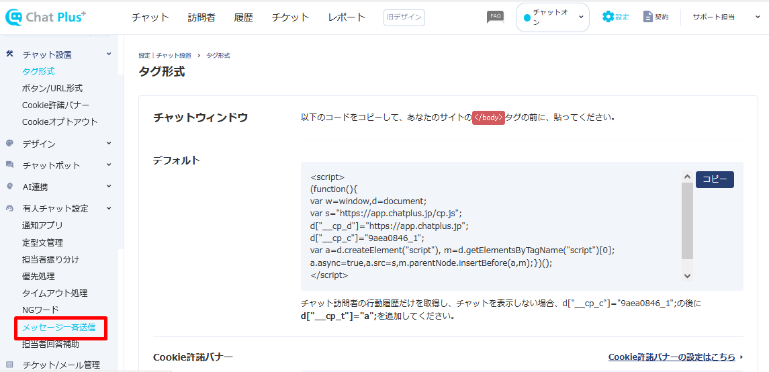Switch to 旧デザイン

[x=404, y=17]
